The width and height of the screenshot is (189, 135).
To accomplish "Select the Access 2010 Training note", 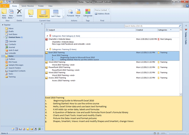I will pos(112,79).
